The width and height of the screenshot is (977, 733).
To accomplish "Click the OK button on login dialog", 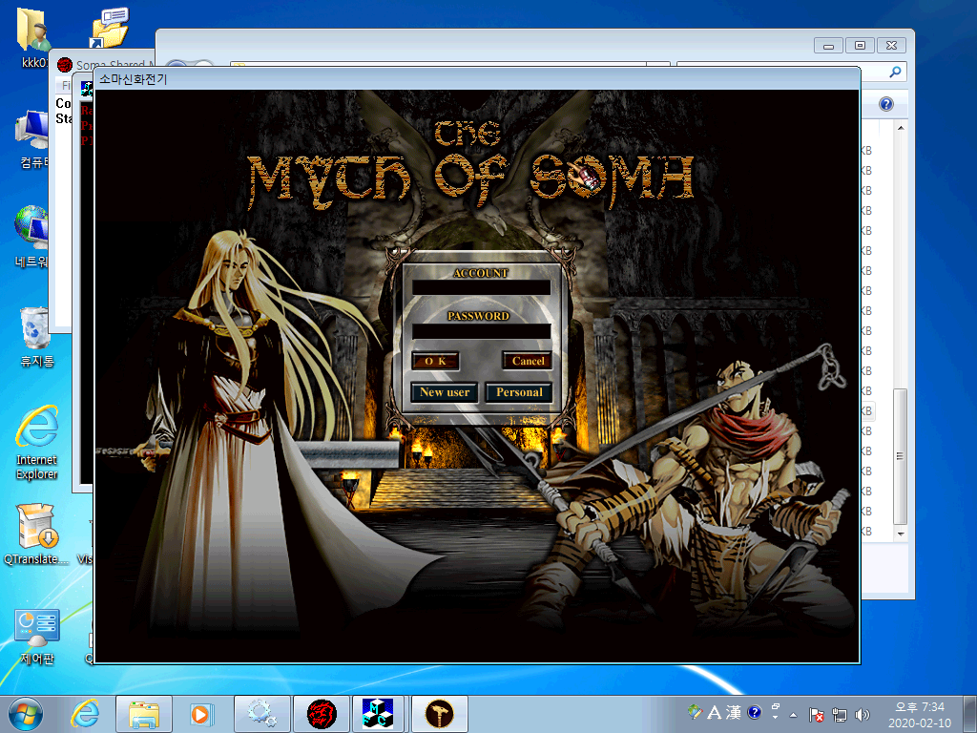I will pos(435,361).
